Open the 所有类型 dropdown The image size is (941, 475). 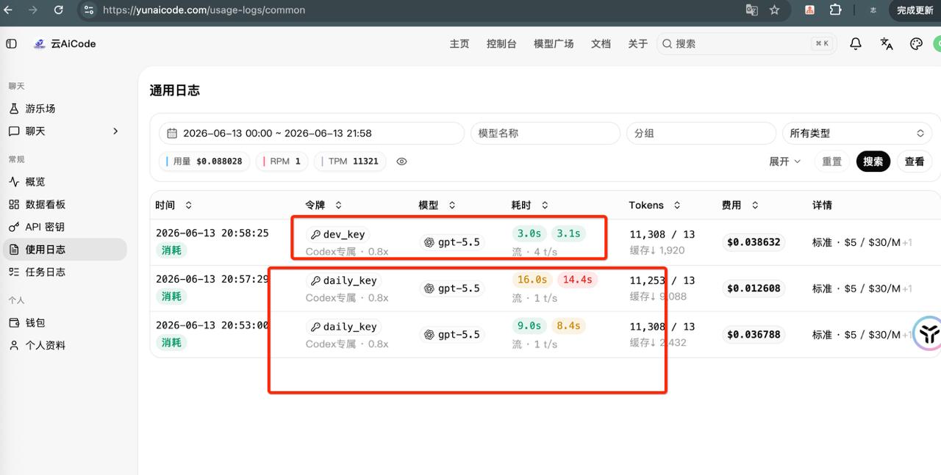pyautogui.click(x=857, y=134)
